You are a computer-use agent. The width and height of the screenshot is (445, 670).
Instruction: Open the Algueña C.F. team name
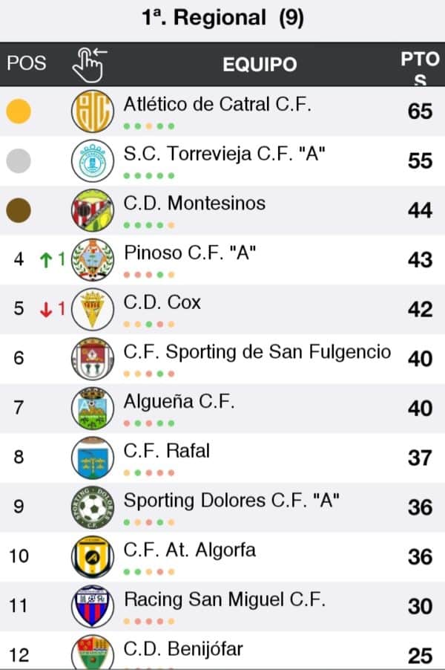(179, 401)
